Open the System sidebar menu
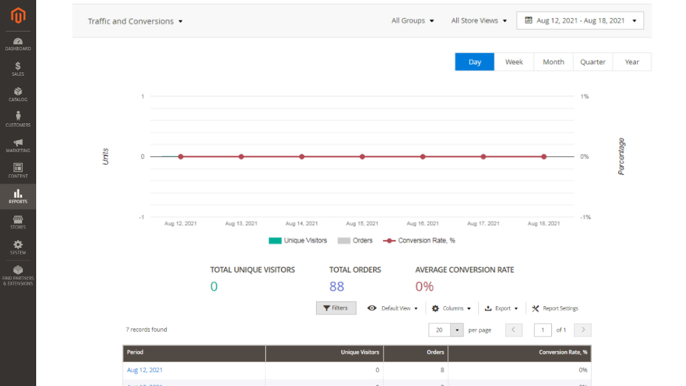 pyautogui.click(x=18, y=248)
